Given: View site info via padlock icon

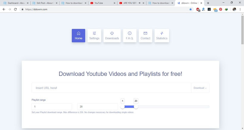Looking at the screenshot, I should point(22,9).
